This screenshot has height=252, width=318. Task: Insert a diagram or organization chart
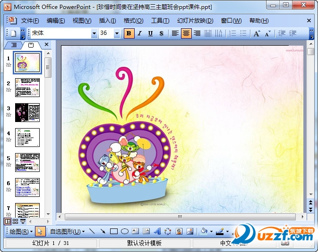coord(168,231)
